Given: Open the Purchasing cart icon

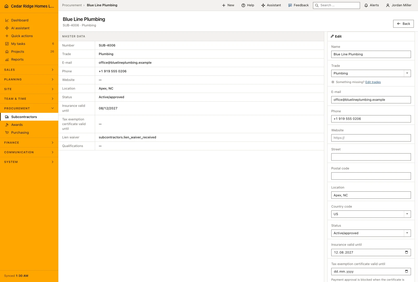Looking at the screenshot, I should [x=7, y=133].
